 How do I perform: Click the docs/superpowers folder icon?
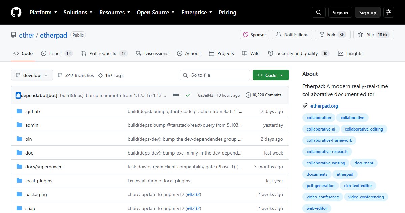pyautogui.click(x=19, y=167)
